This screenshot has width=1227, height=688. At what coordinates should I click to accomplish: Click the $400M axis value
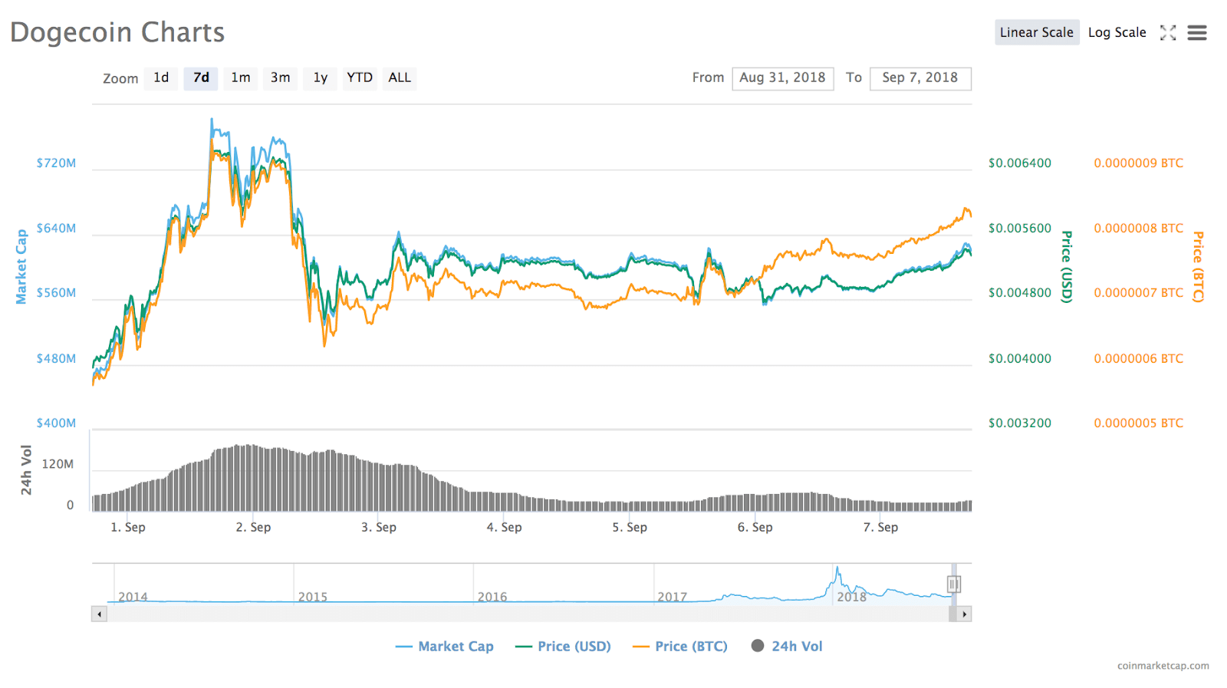point(56,423)
